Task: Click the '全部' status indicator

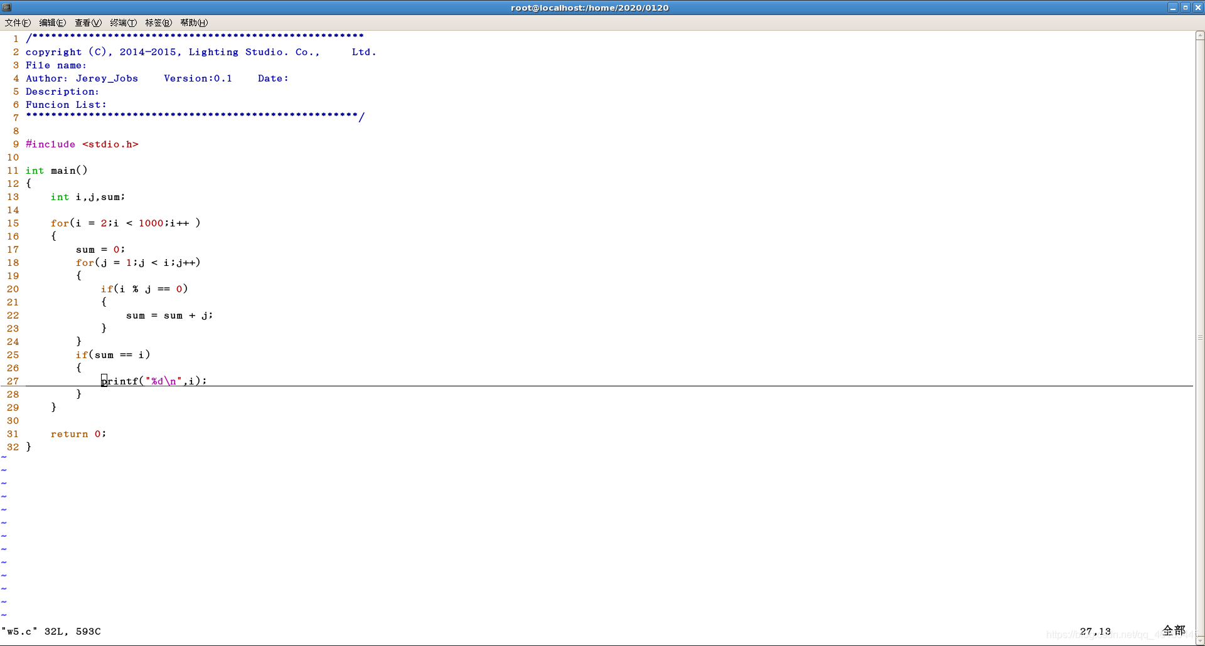Action: click(1174, 630)
